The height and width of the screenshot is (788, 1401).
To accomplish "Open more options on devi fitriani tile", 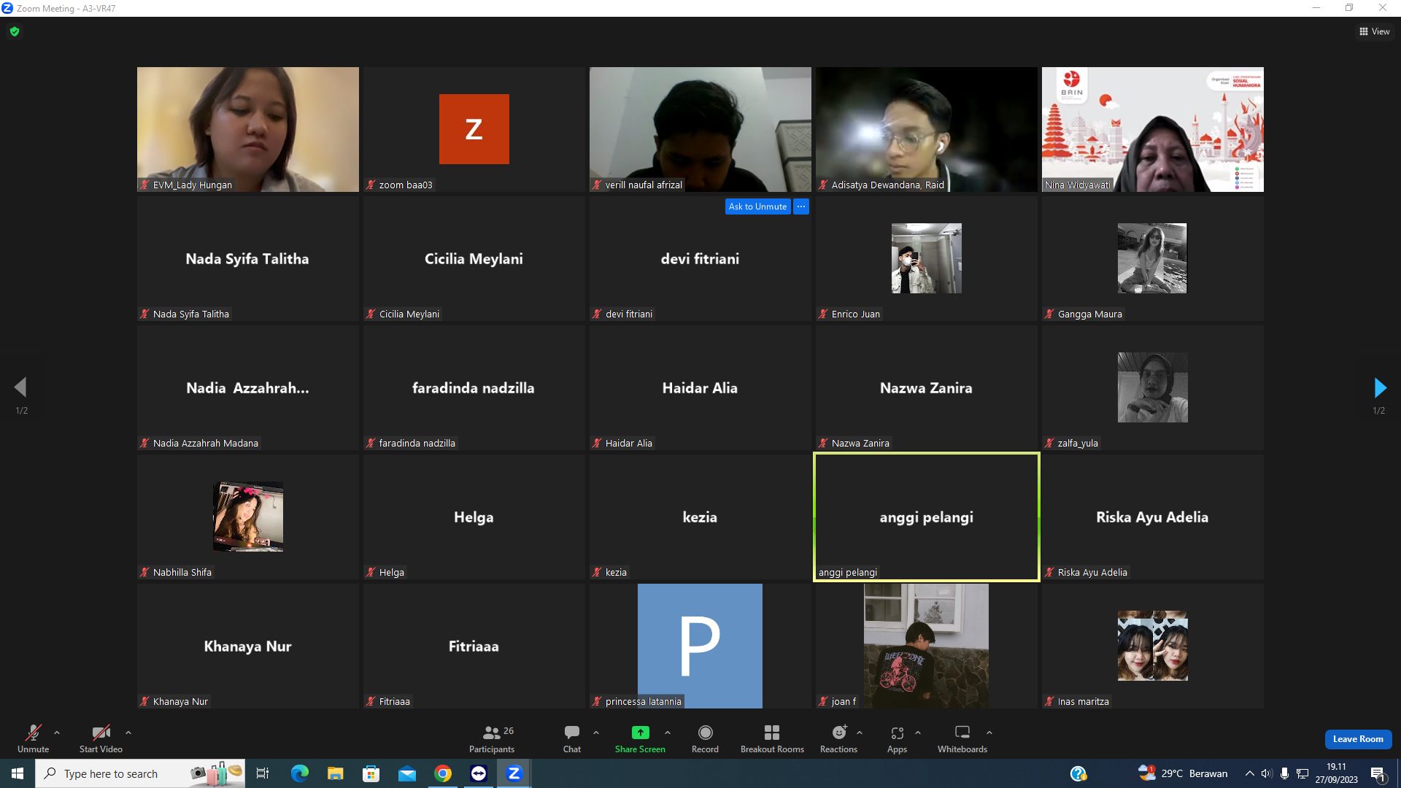I will point(801,206).
